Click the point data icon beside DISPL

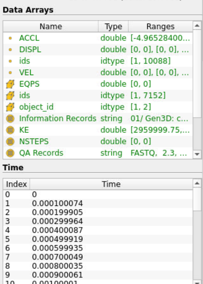pos(10,50)
